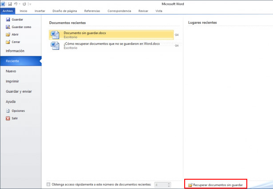Screen dimensions: 273x189
Task: Click the Guardar floppy disk icon
Action: pyautogui.click(x=8, y=20)
